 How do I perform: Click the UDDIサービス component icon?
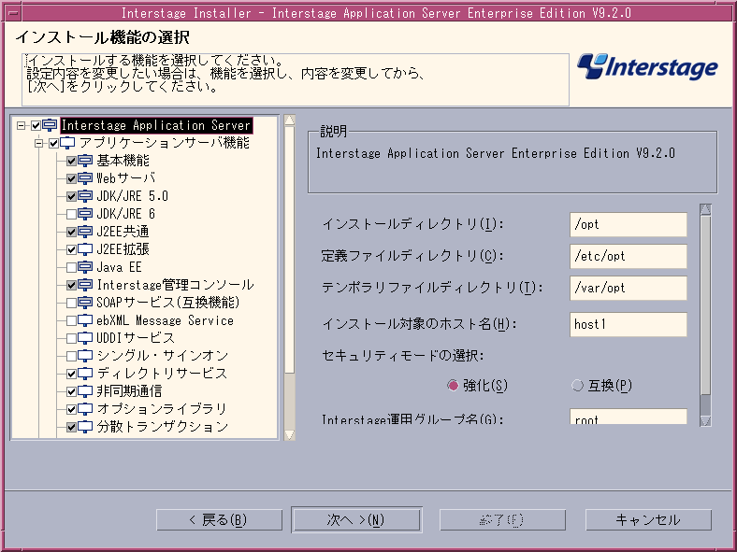click(x=85, y=338)
